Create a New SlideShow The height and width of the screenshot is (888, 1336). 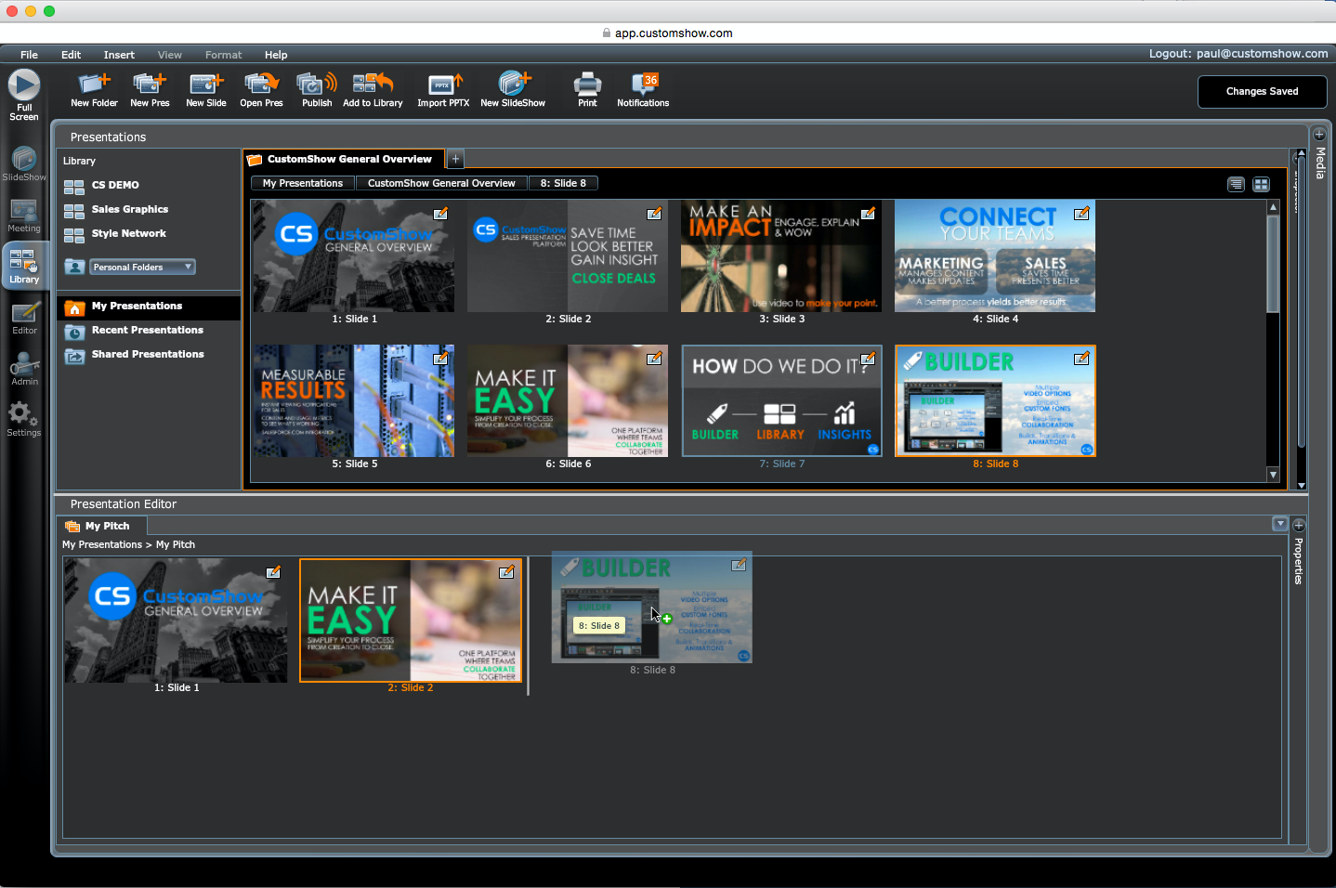pyautogui.click(x=513, y=90)
